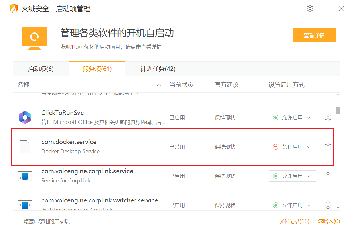Click the corplink.watcher.service window icon
353x232 pixels.
tap(25, 205)
